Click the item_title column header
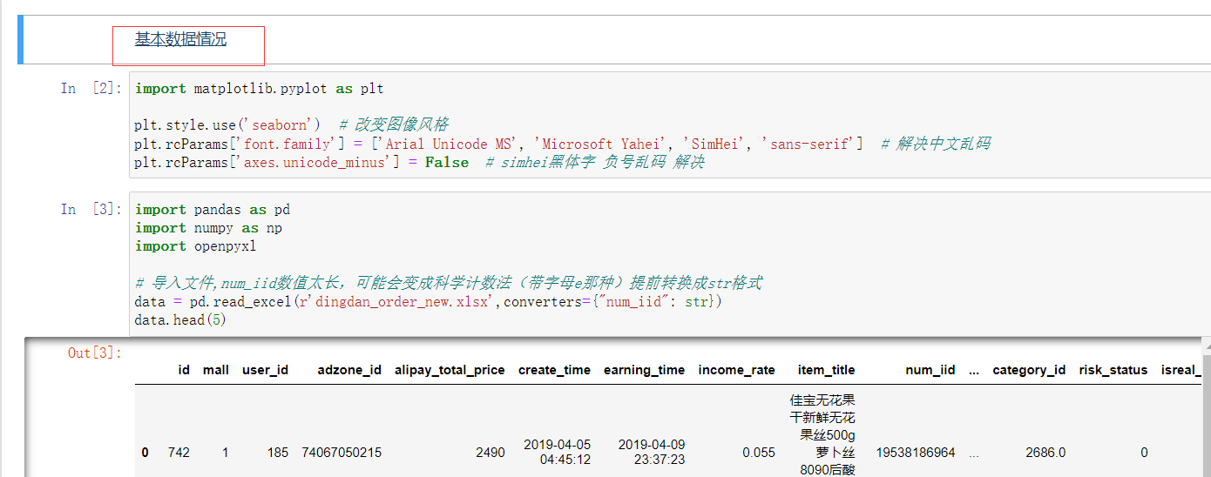1211x477 pixels. tap(826, 370)
